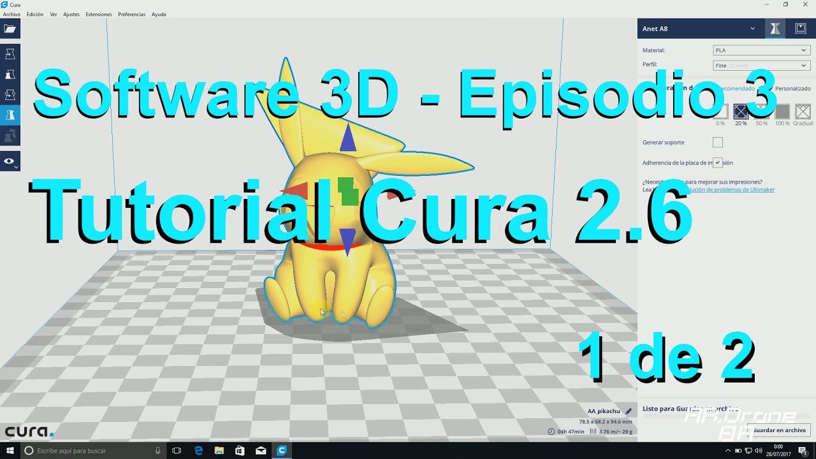The width and height of the screenshot is (816, 459).
Task: Click the taskbar search box
Action: point(92,451)
